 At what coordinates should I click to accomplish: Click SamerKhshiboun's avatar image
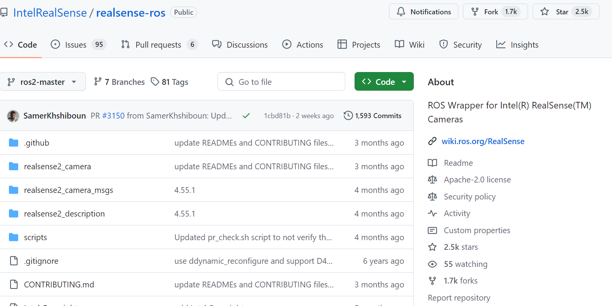pos(13,116)
